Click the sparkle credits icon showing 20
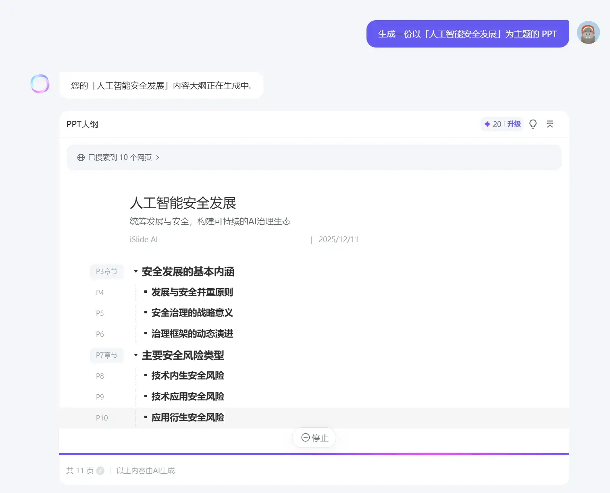This screenshot has height=493, width=610. (487, 124)
